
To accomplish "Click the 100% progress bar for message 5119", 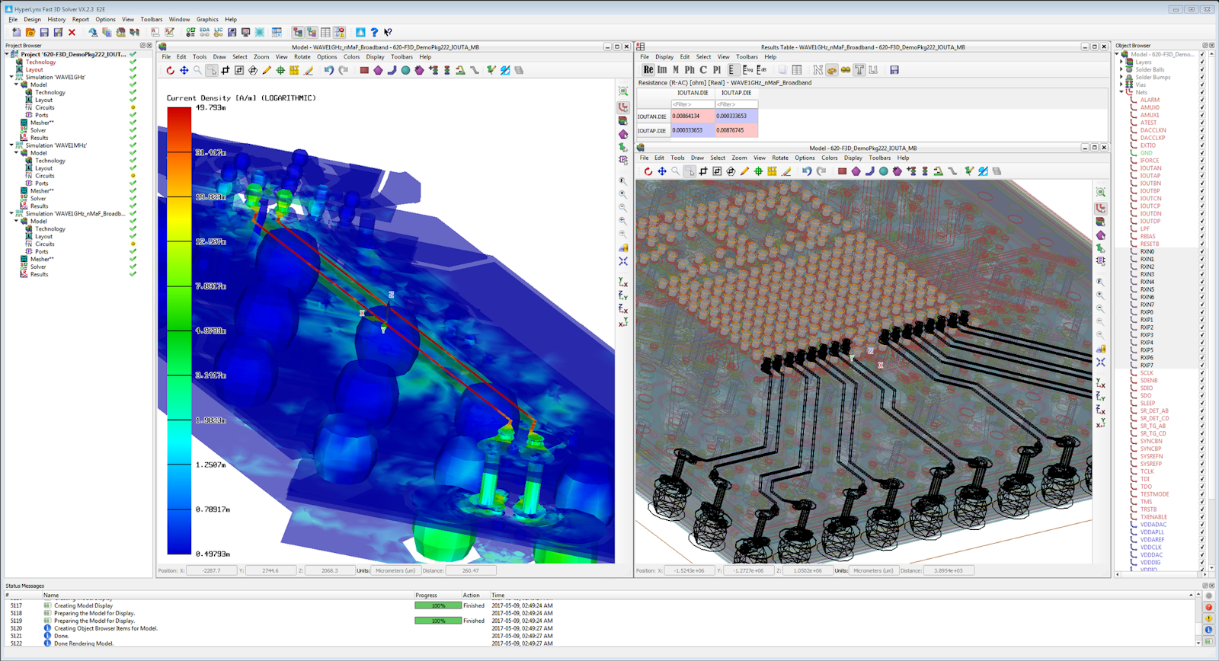I will tap(438, 621).
